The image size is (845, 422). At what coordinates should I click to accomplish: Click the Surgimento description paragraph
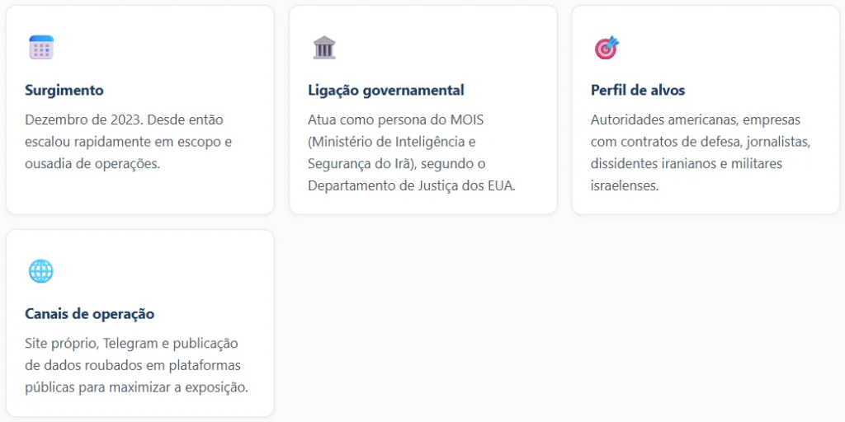tap(128, 142)
